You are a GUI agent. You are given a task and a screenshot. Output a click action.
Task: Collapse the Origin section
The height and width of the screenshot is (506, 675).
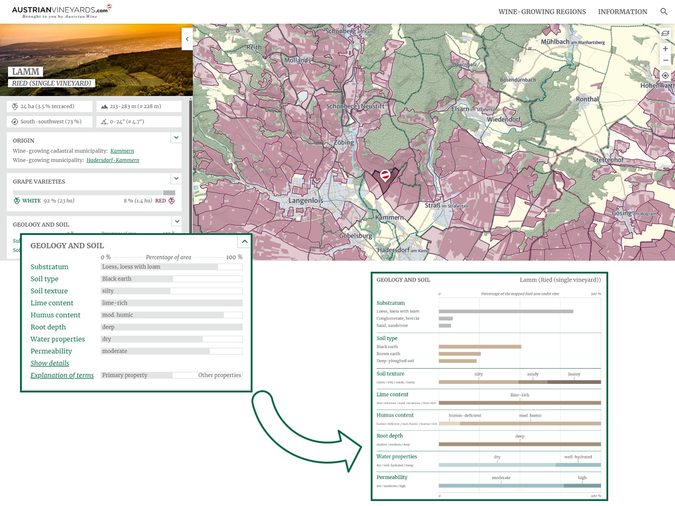[176, 137]
